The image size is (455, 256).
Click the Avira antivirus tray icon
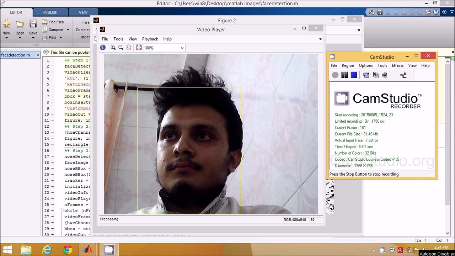point(400,250)
